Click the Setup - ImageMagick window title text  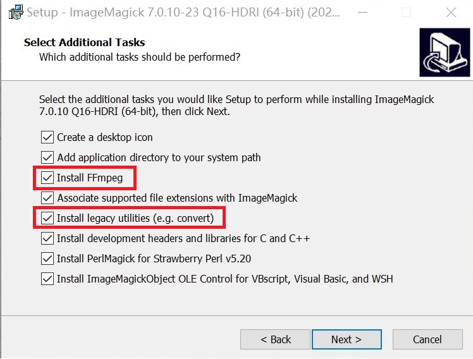183,13
